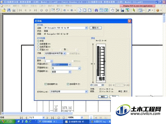Go to previous page via toolbar arrow
The height and width of the screenshot is (124, 166).
point(26,10)
